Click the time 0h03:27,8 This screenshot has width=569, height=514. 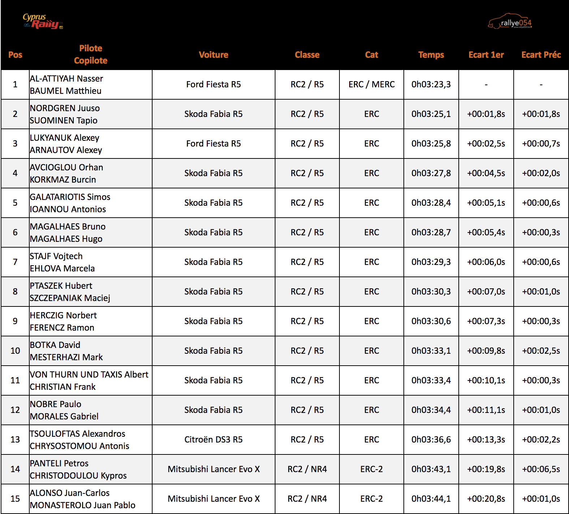(x=431, y=173)
